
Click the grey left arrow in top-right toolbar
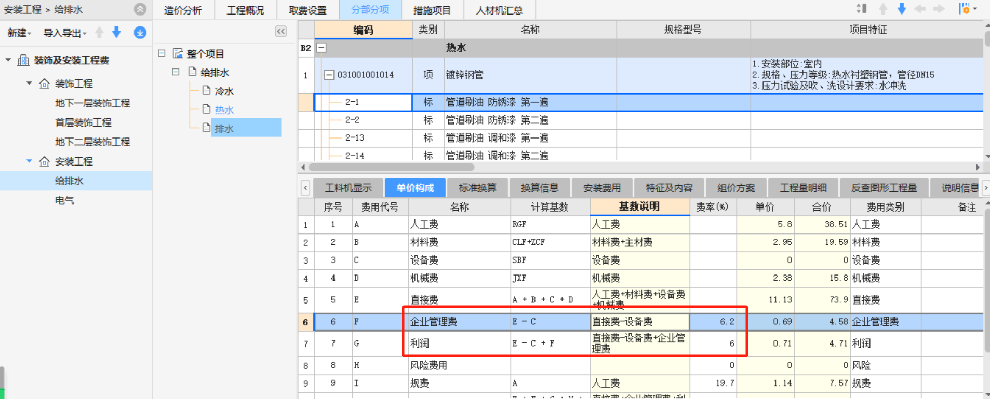click(x=920, y=9)
